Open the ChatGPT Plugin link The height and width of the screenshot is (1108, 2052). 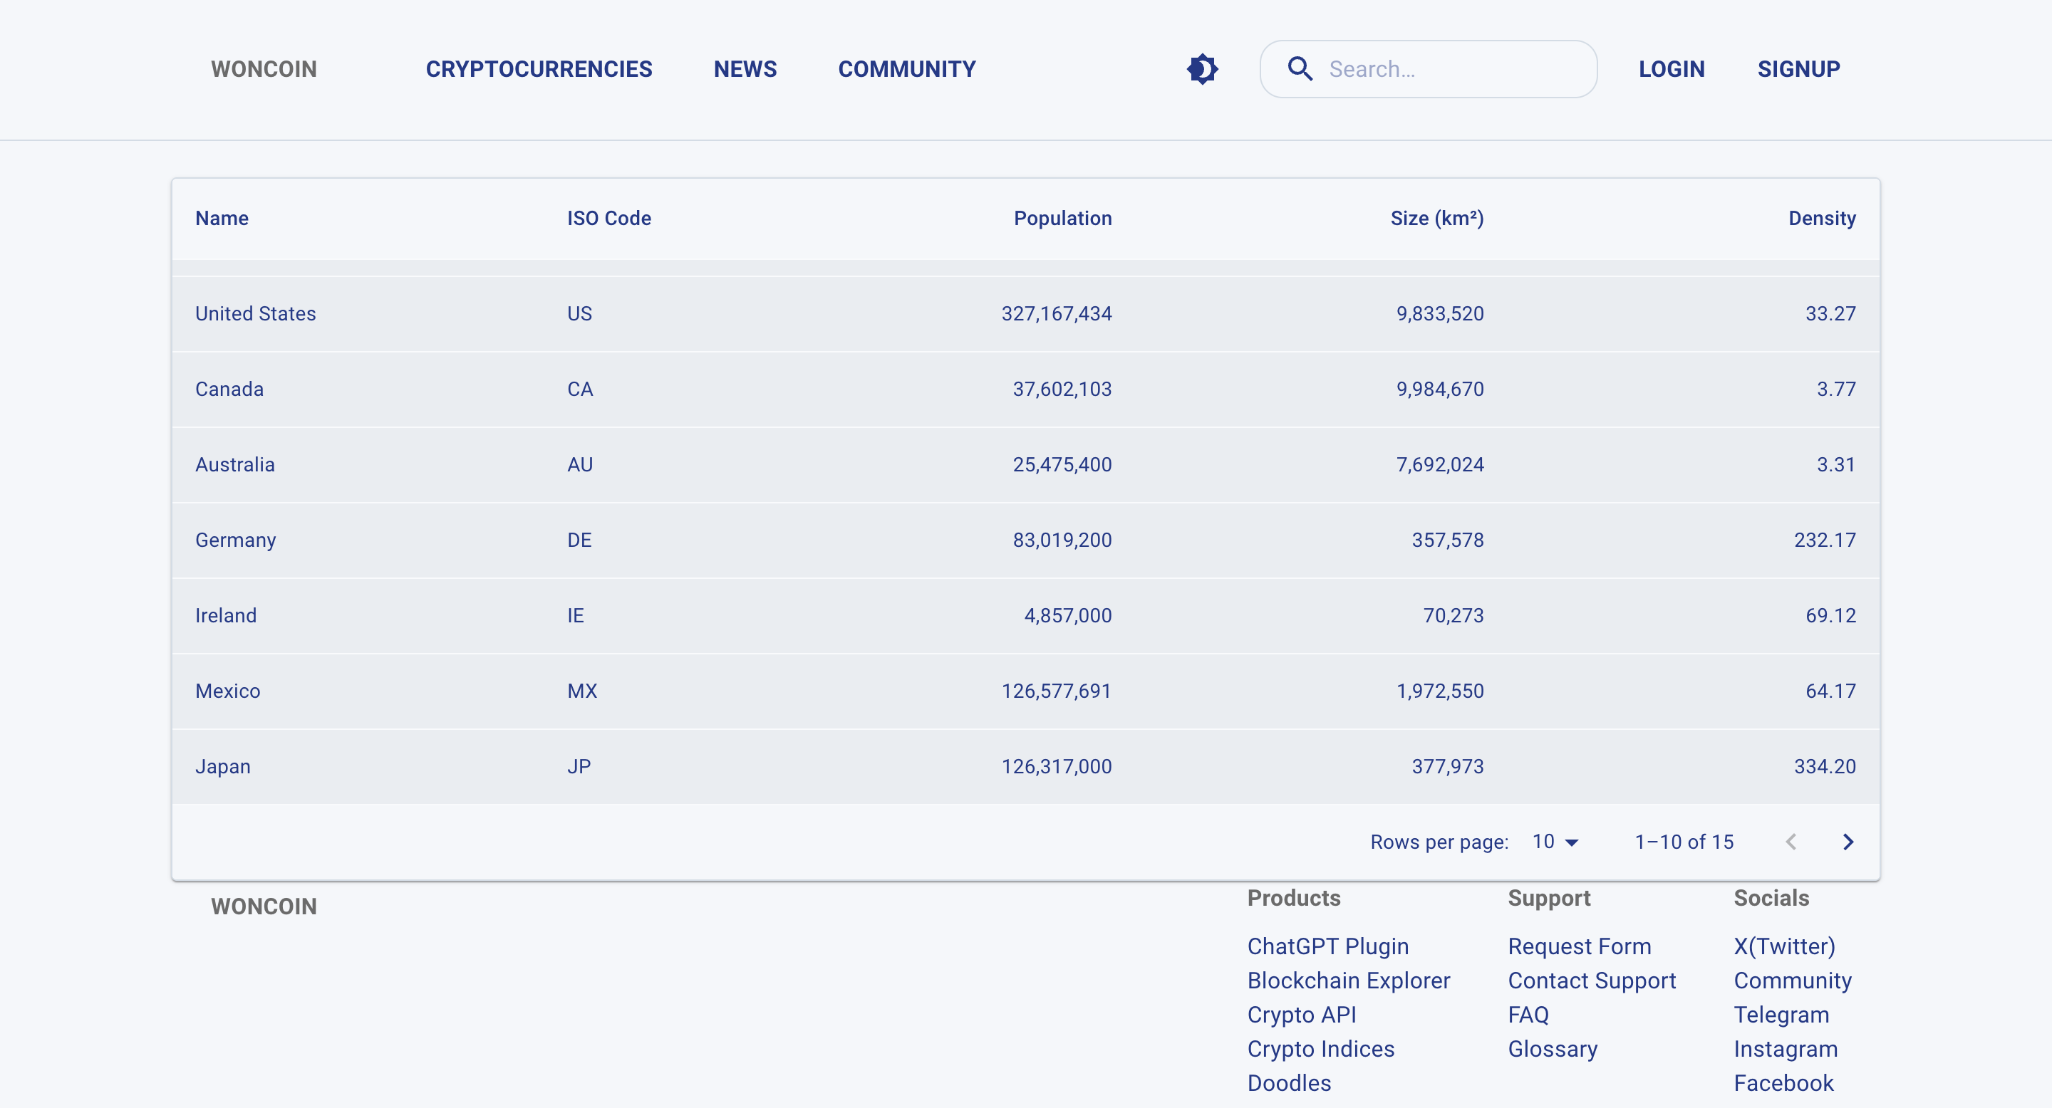[x=1327, y=946]
